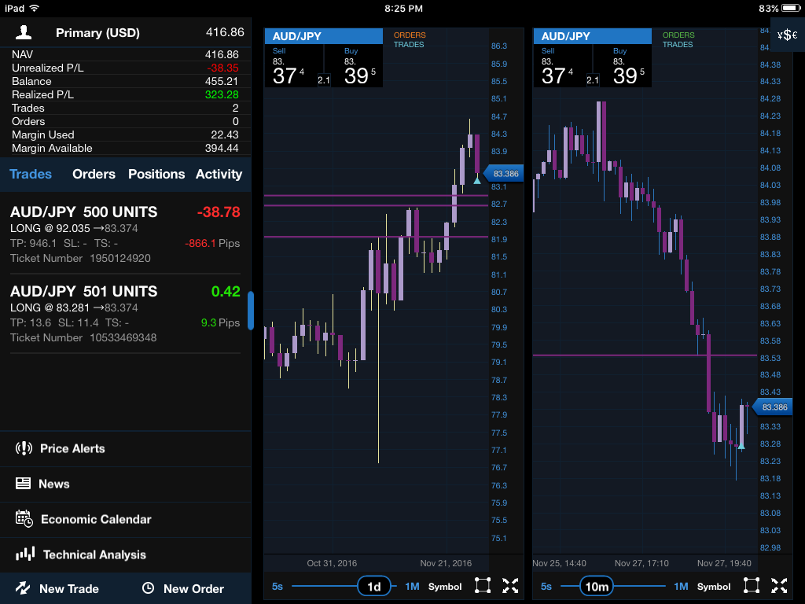Viewport: 805px width, 604px height.
Task: Open the Economic Calendar
Action: 96,519
